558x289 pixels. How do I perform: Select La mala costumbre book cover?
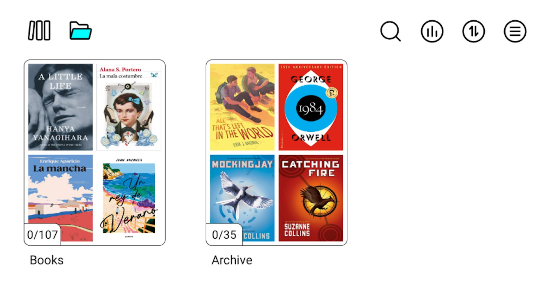point(129,107)
